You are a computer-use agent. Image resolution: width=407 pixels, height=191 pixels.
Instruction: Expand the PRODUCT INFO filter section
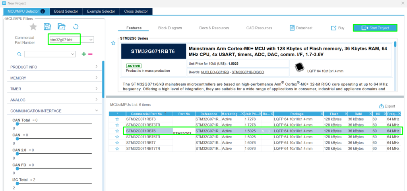coord(96,67)
